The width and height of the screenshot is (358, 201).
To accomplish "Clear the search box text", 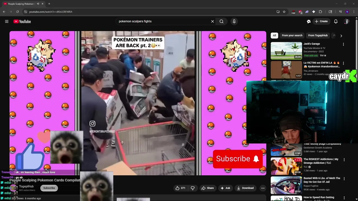I will tap(212, 21).
